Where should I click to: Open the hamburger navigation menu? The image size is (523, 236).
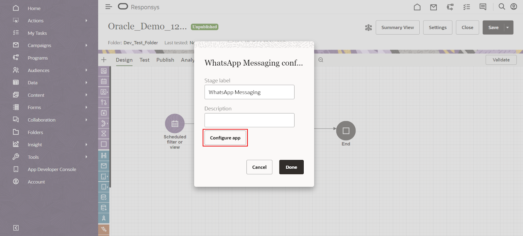pyautogui.click(x=109, y=7)
